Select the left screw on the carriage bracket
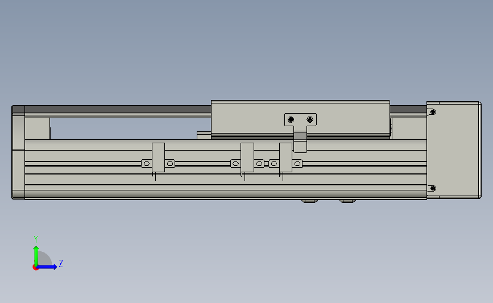Image resolution: width=493 pixels, height=303 pixels. tap(291, 119)
